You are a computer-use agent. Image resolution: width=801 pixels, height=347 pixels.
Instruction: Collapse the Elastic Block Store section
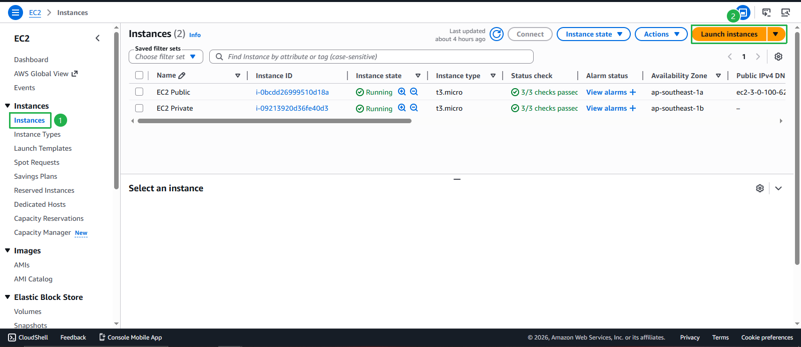[8, 297]
